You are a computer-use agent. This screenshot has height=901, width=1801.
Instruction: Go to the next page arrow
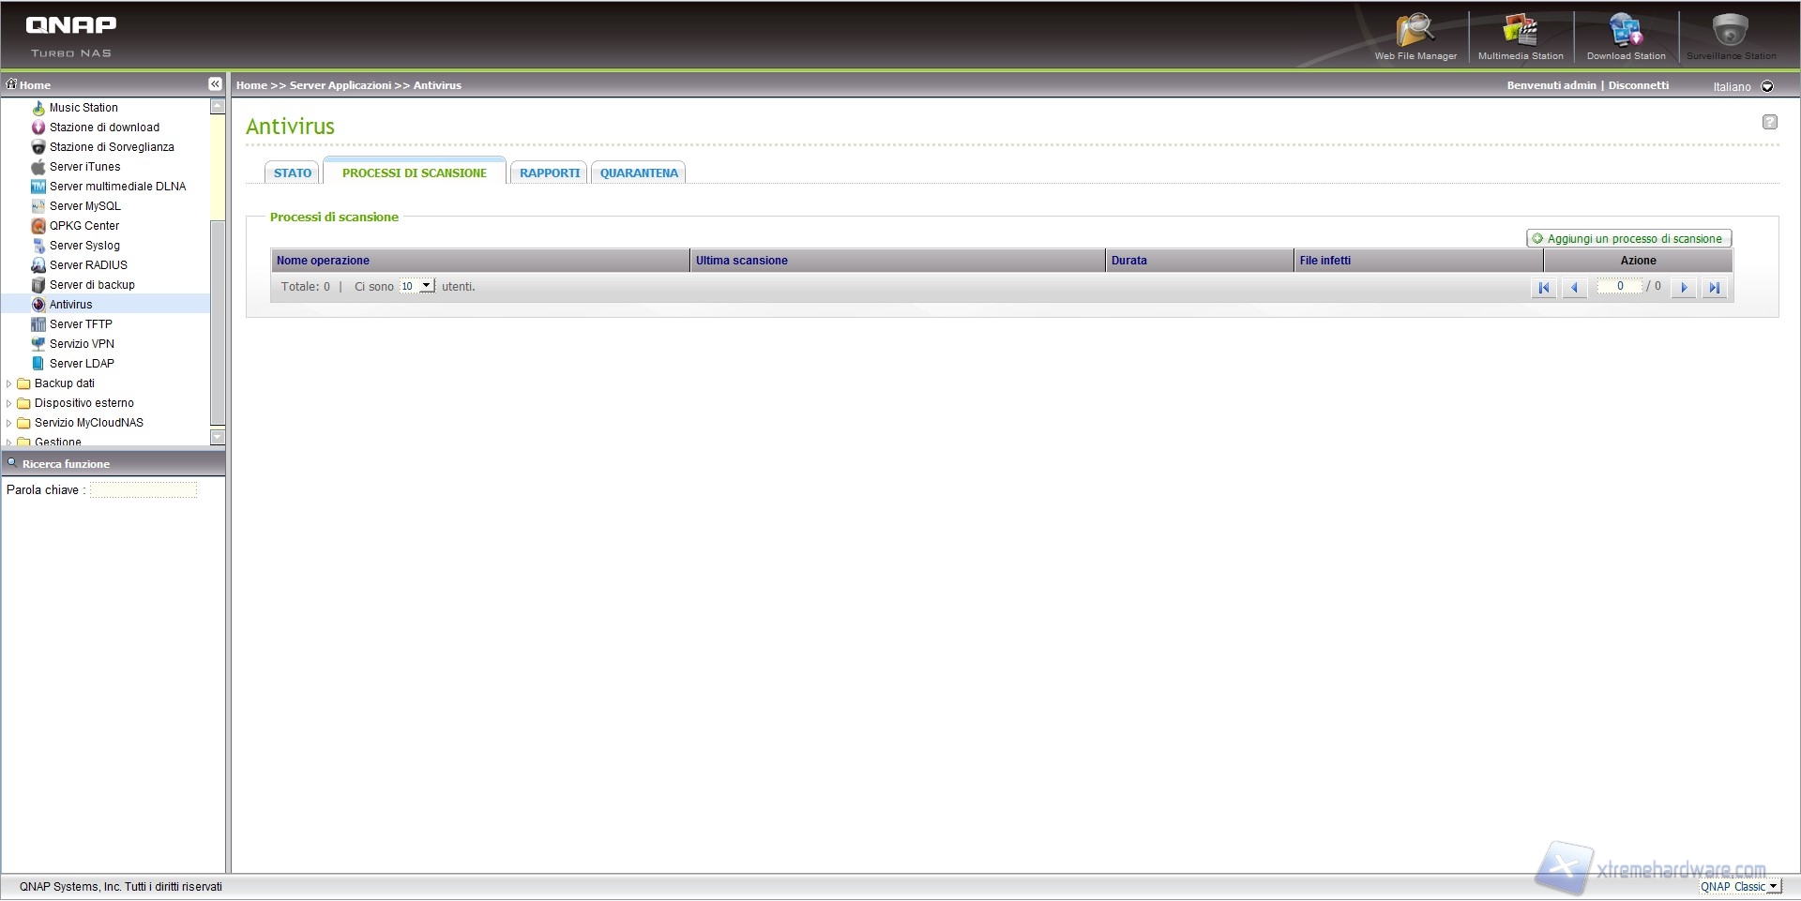pos(1684,288)
